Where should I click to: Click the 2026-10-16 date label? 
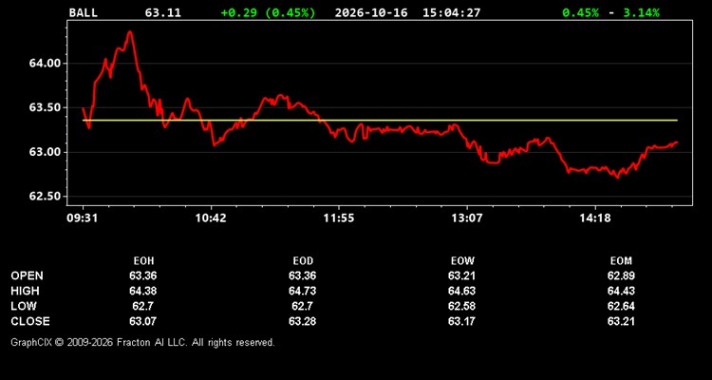click(x=371, y=12)
